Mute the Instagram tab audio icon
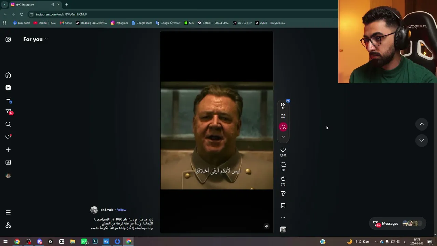Viewport: 437px width, 246px height. (x=53, y=5)
